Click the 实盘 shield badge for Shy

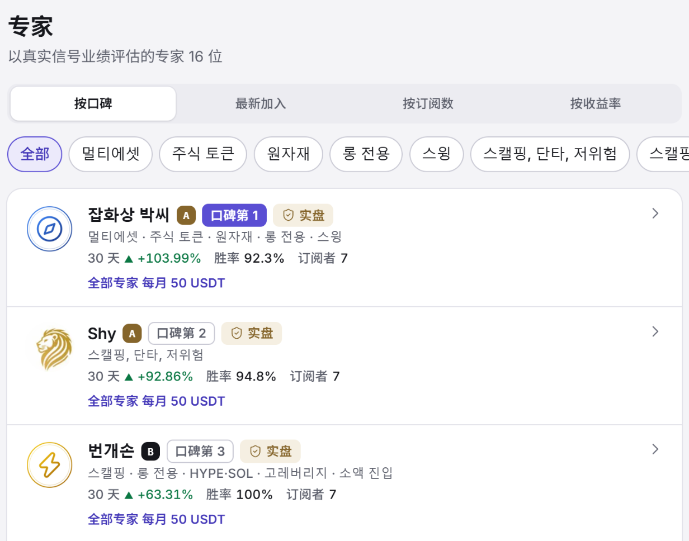pyautogui.click(x=252, y=334)
